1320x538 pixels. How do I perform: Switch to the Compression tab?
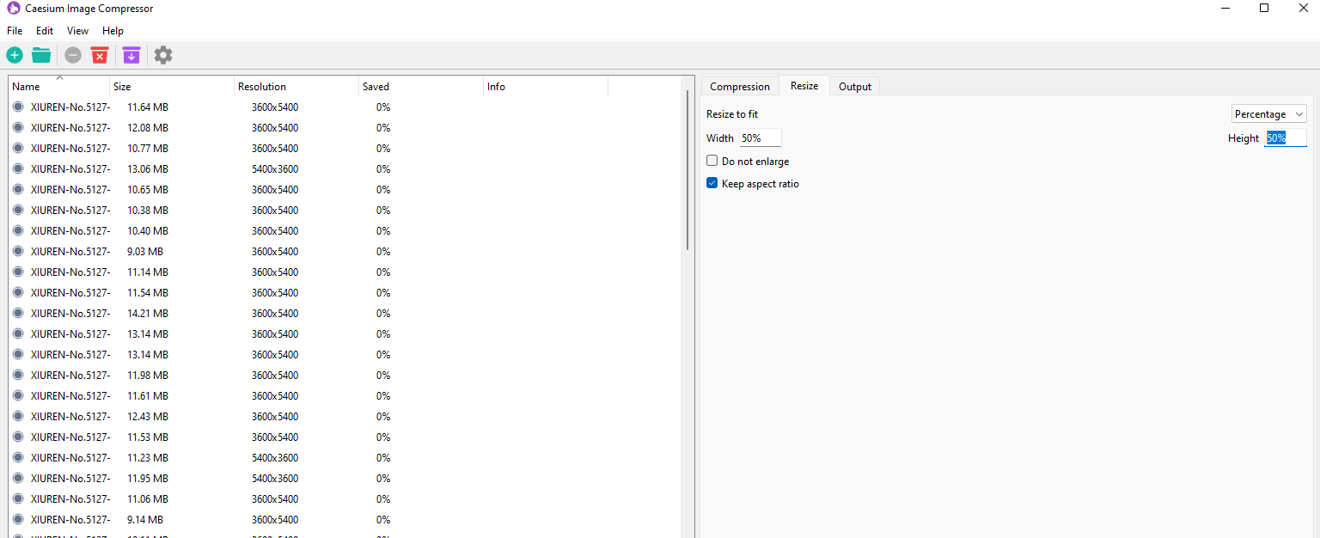[x=740, y=87]
